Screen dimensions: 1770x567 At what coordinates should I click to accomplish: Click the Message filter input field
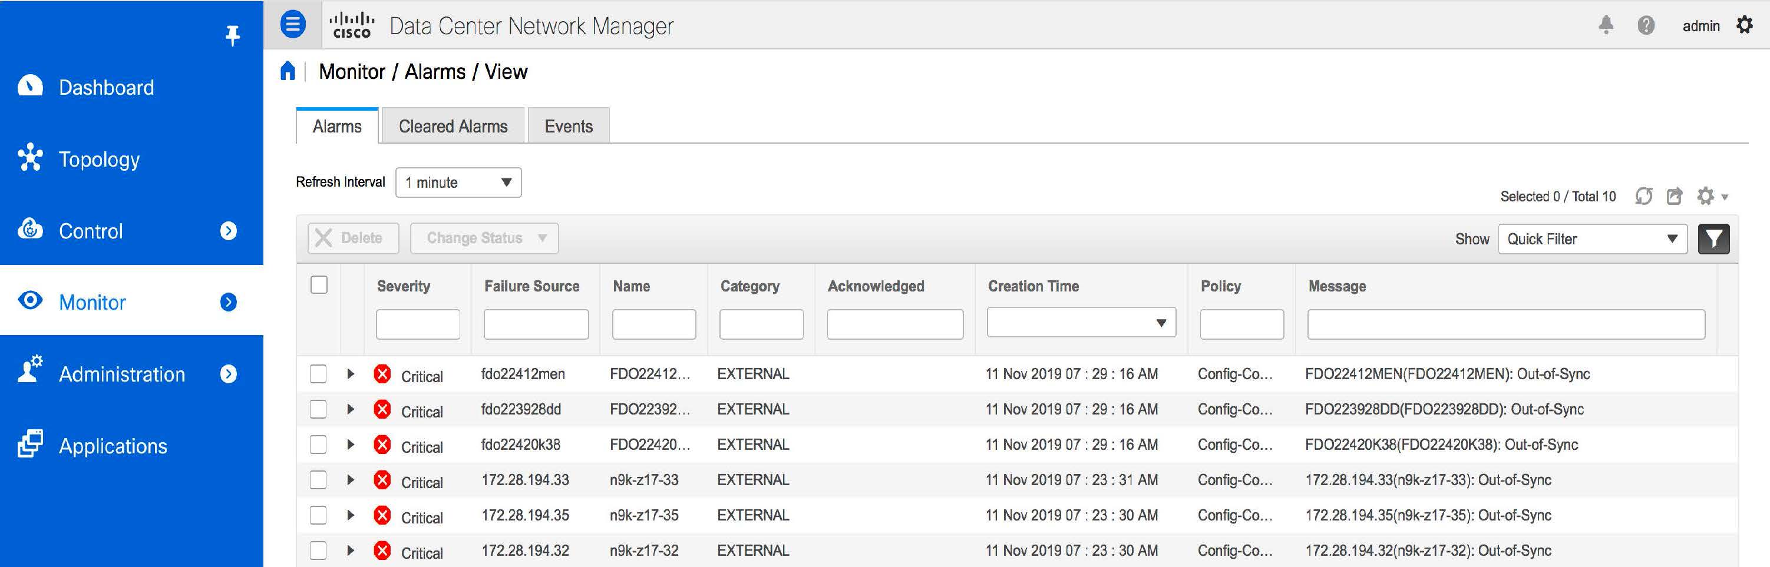(x=1505, y=324)
